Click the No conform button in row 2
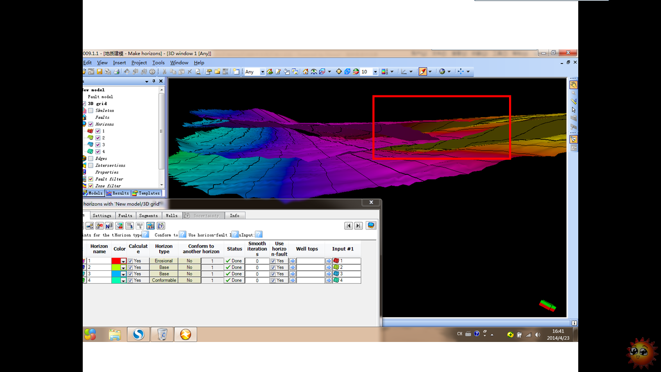The image size is (661, 372). 189,267
